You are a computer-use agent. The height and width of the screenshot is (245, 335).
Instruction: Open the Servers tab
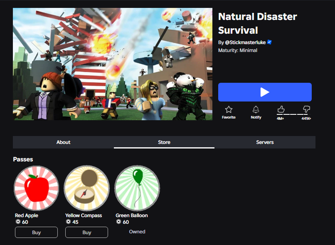point(265,142)
